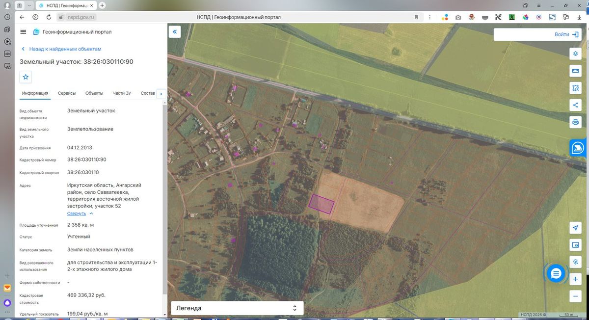Open the chat assistant bubble
This screenshot has height=320, width=589.
point(556,273)
